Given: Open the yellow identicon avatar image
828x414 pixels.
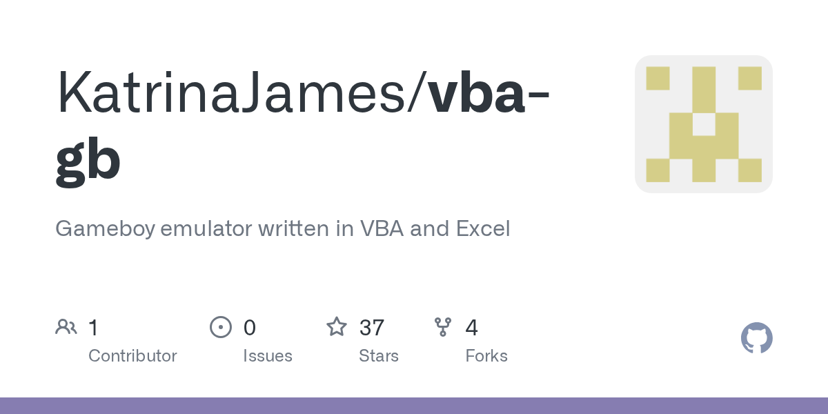Looking at the screenshot, I should [x=703, y=124].
